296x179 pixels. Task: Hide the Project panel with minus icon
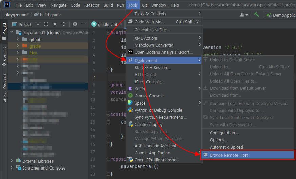[84, 24]
